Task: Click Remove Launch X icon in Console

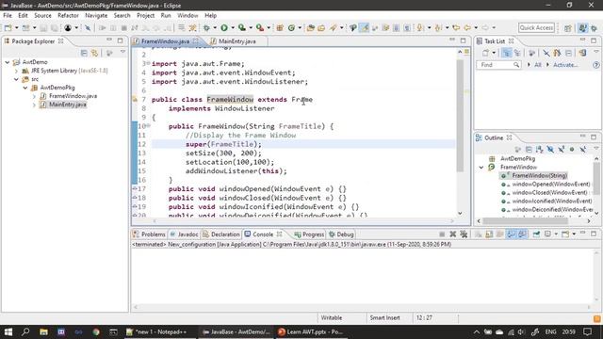Action: click(452, 234)
